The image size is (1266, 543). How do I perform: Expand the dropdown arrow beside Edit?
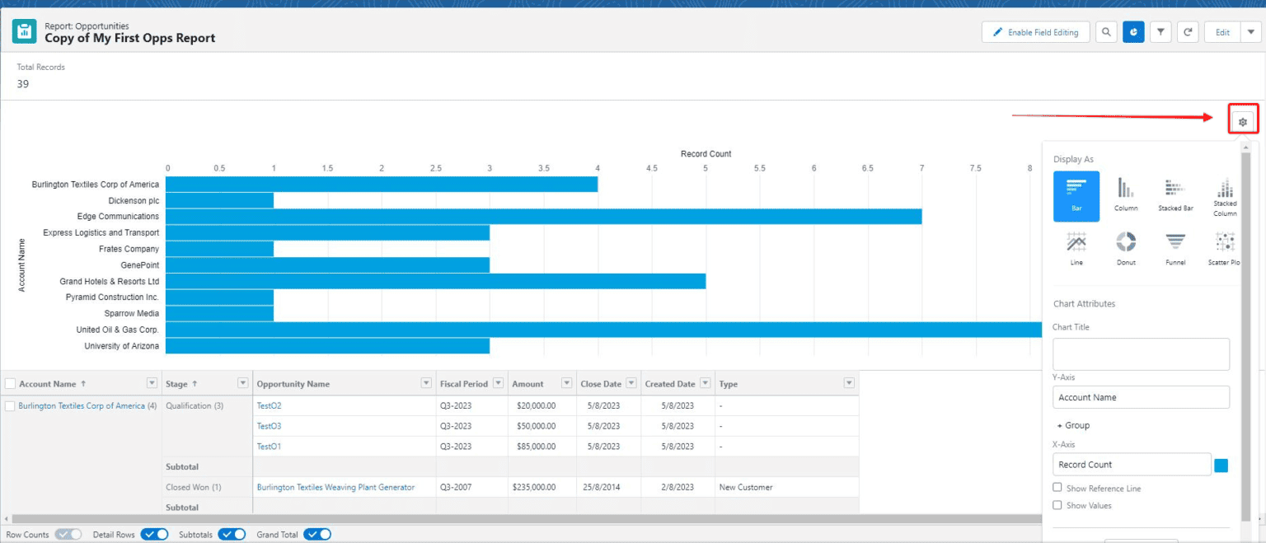coord(1250,31)
